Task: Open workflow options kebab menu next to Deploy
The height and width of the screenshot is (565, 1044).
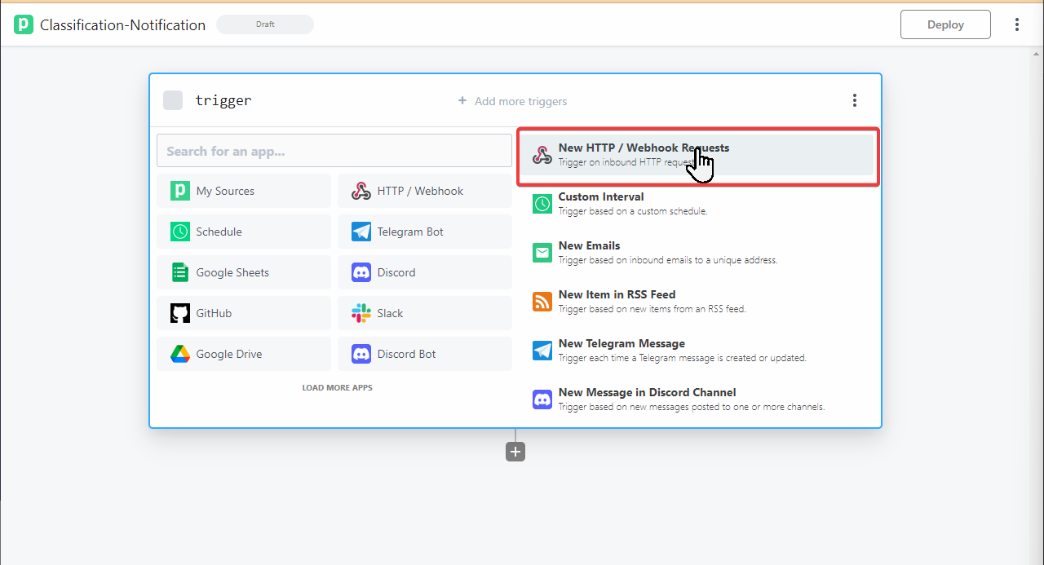Action: (1016, 24)
